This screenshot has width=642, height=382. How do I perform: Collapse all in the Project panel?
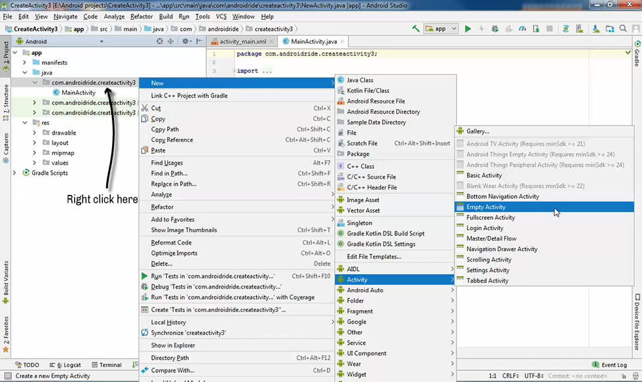coord(171,41)
